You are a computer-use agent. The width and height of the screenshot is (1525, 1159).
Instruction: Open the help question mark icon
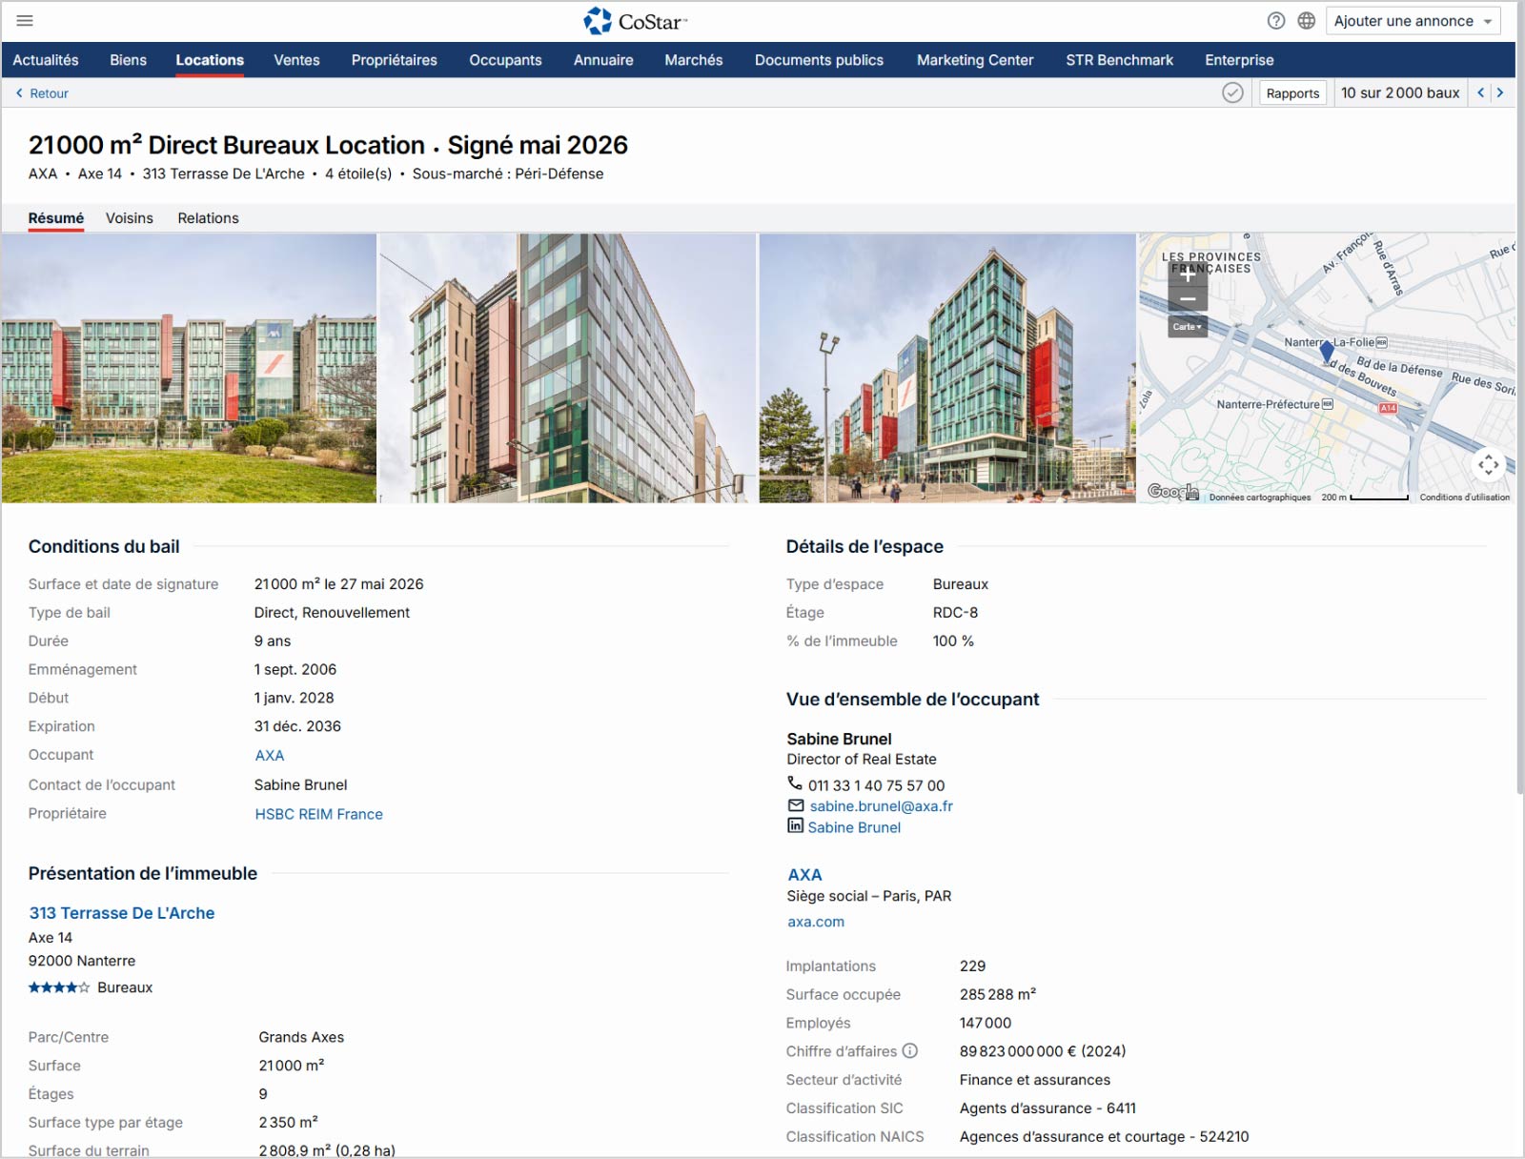(1276, 20)
